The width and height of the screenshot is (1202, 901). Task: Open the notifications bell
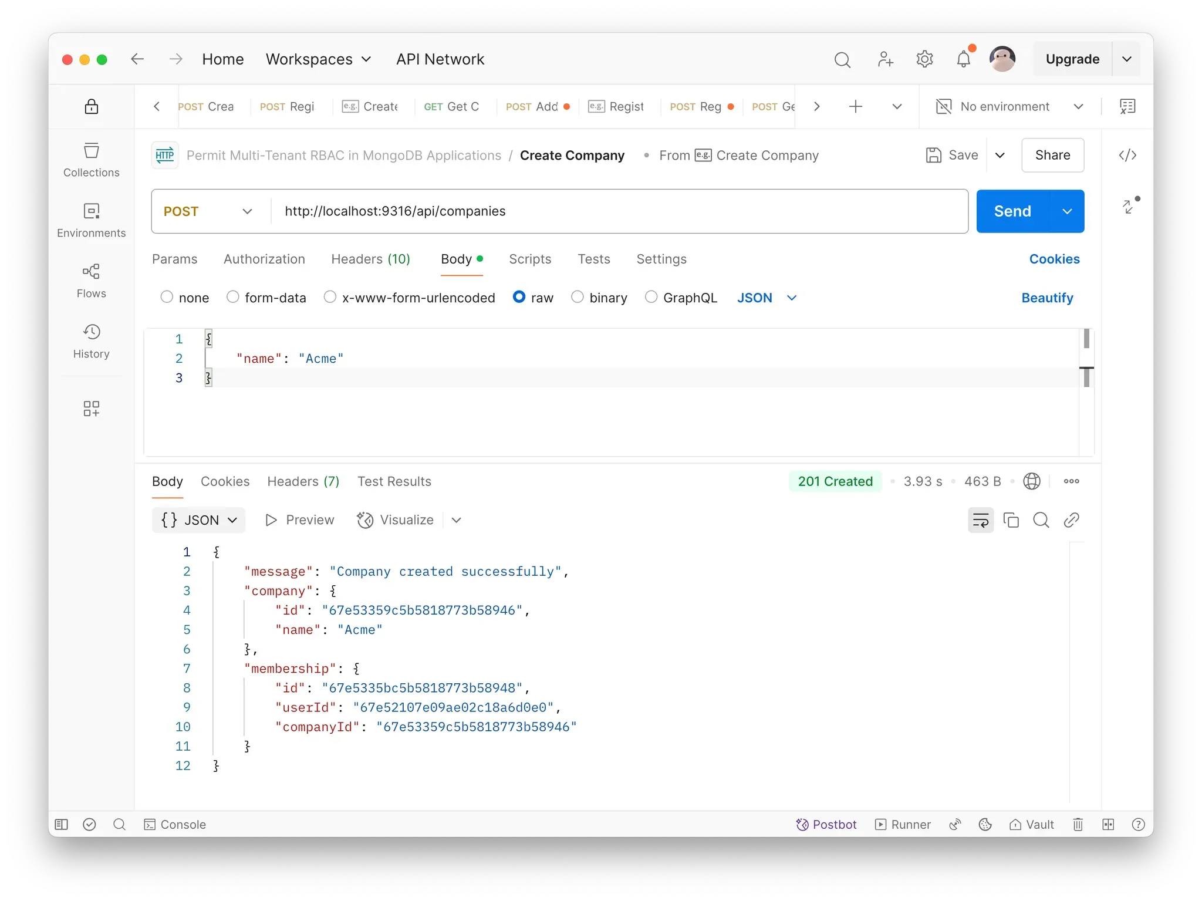(x=963, y=59)
